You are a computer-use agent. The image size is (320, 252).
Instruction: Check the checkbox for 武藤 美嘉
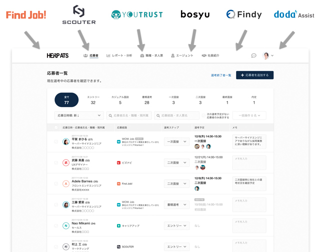(x=56, y=162)
